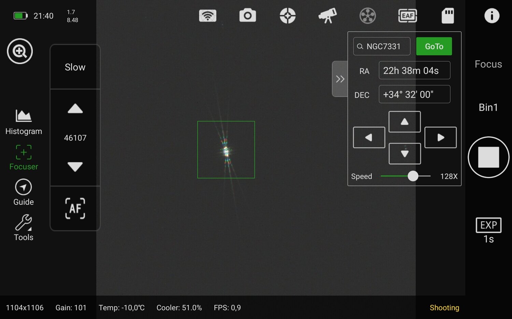Open the WiFi settings icon
The image size is (512, 319).
208,15
